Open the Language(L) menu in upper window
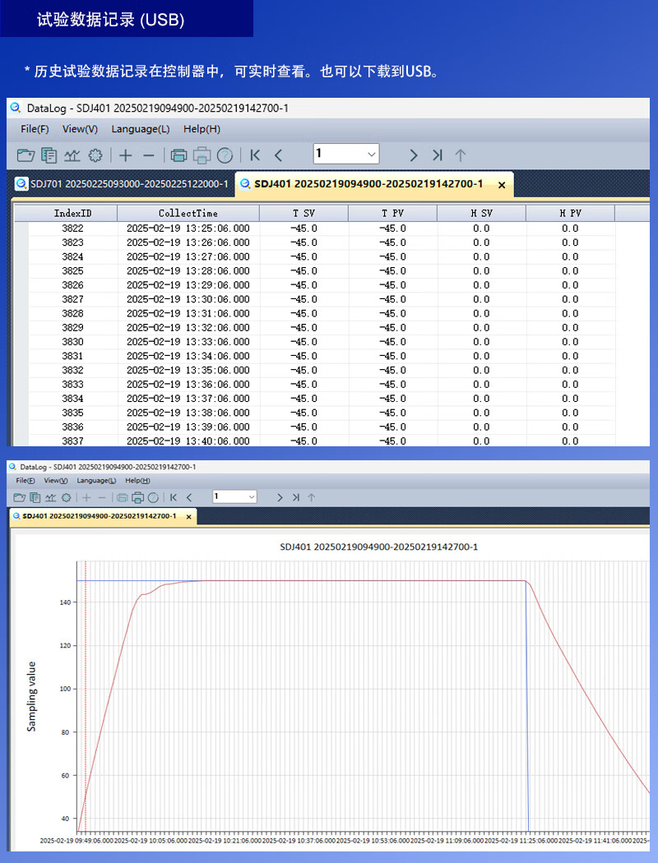 [x=141, y=129]
